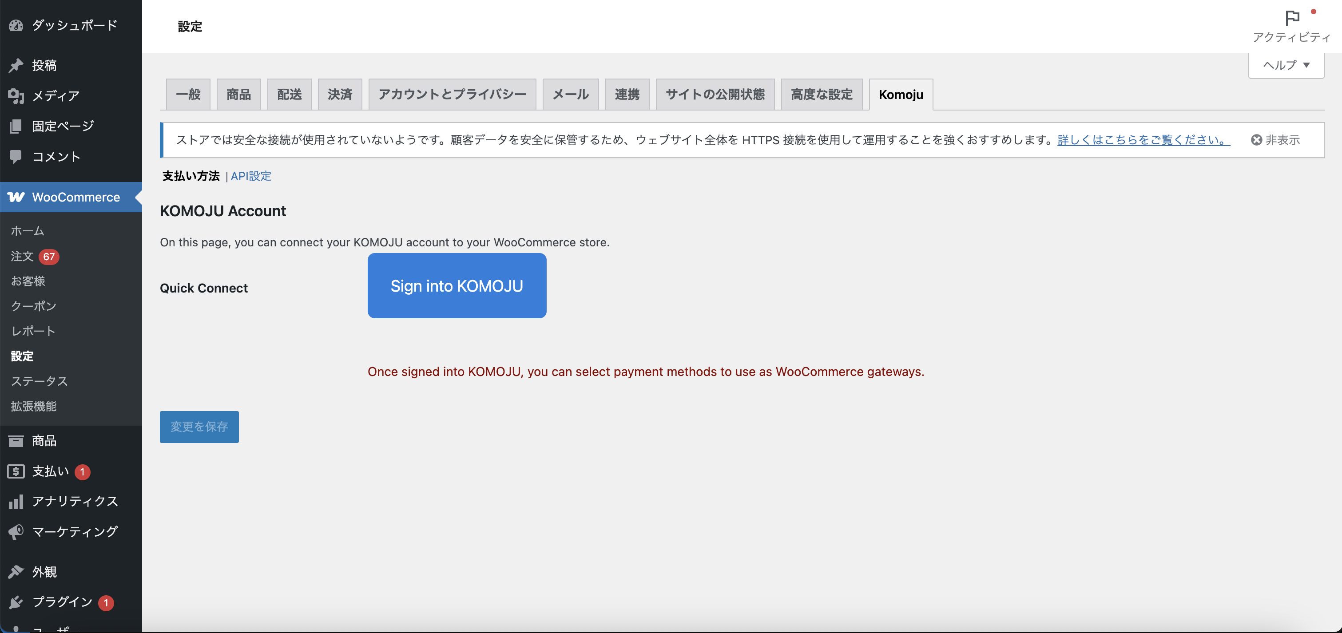Open 注文 orders submenu item
Viewport: 1342px width, 633px height.
(x=22, y=256)
